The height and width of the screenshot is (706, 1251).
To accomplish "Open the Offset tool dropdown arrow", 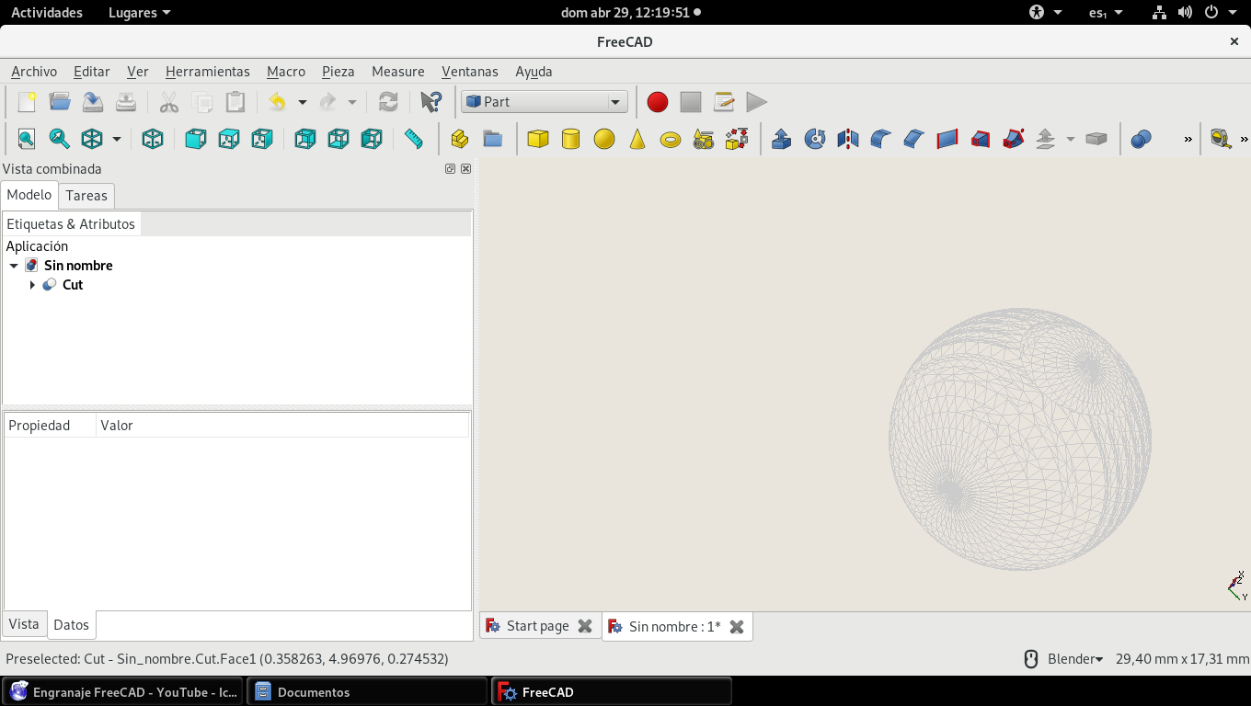I will point(1071,139).
